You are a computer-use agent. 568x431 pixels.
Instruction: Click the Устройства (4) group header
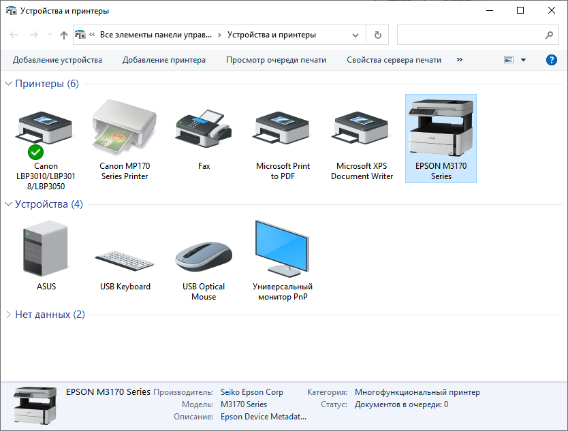click(x=49, y=204)
